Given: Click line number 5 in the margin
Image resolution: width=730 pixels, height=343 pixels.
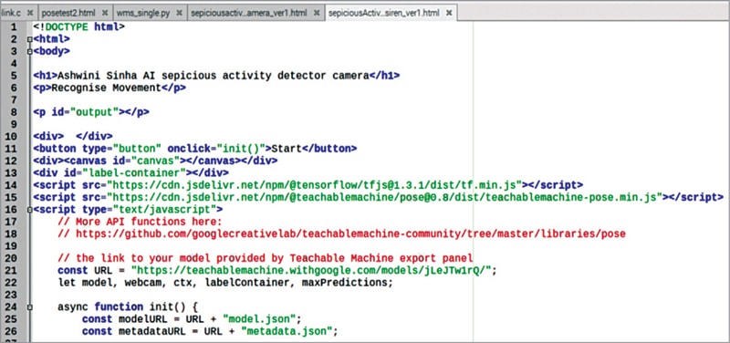Looking at the screenshot, I should tap(14, 76).
